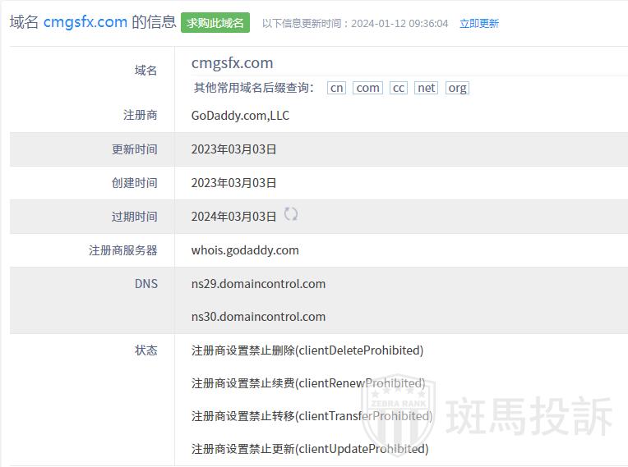Click the 立即更新 link

478,24
